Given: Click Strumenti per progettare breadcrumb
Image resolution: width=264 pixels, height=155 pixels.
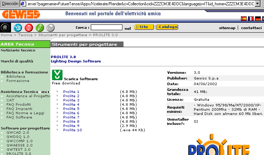Looking at the screenshot, I should click(63, 35).
